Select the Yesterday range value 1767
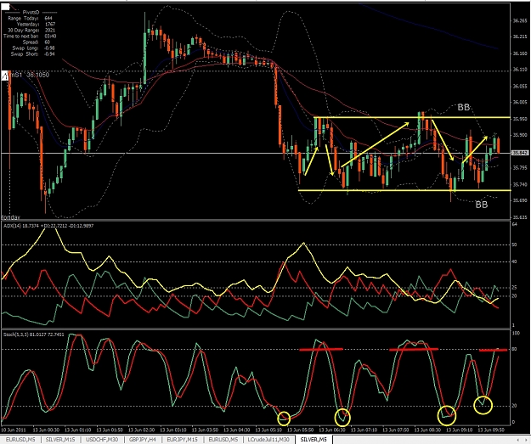 pos(50,24)
